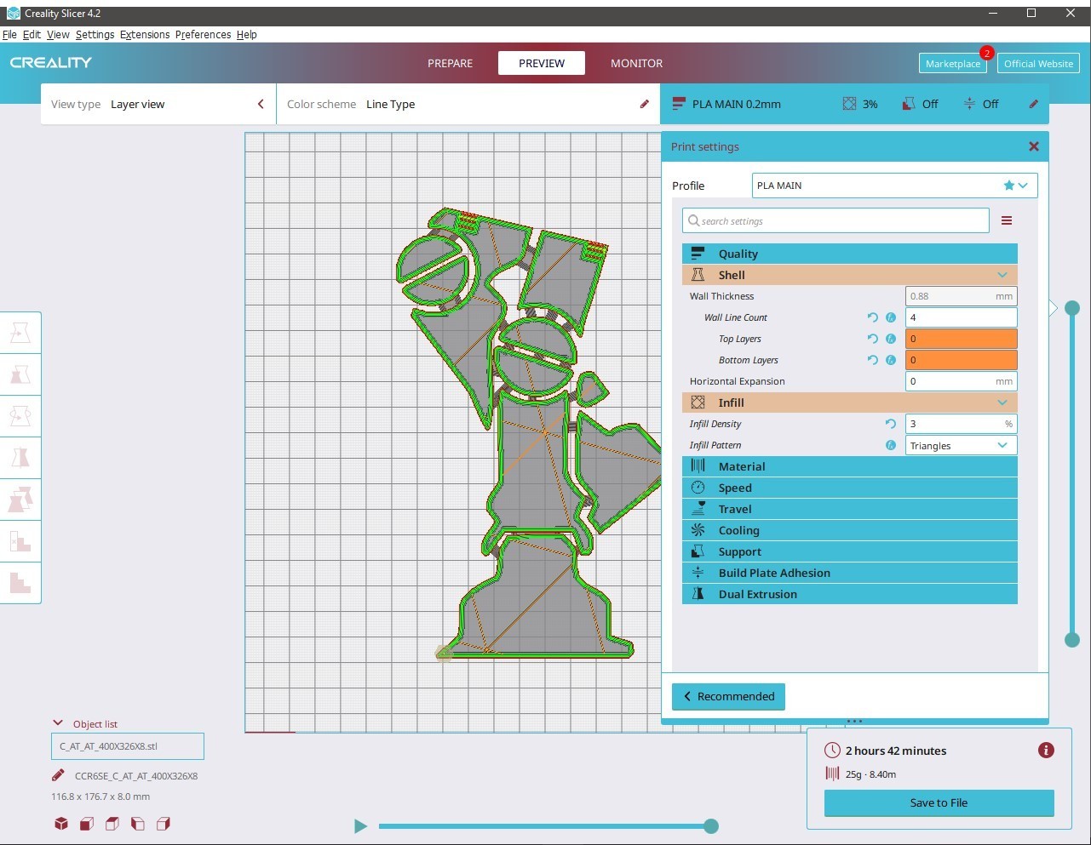Click the simulation path slider handle
Image resolution: width=1091 pixels, height=845 pixels.
[711, 825]
